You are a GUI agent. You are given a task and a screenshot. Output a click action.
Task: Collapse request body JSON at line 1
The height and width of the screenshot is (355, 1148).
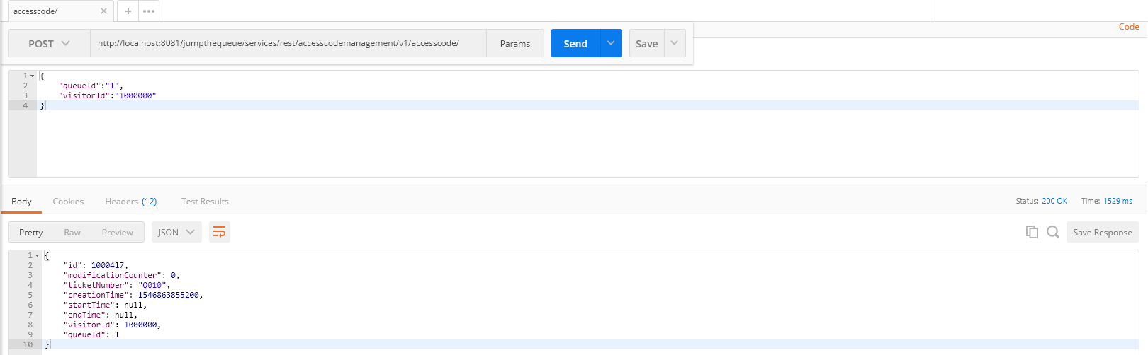coord(33,76)
